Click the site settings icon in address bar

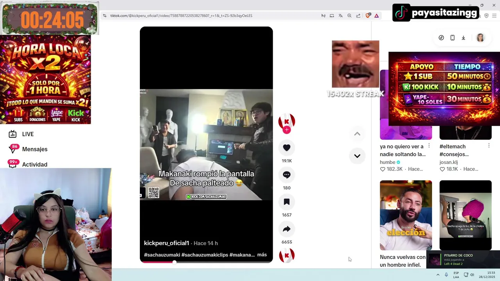click(x=105, y=16)
